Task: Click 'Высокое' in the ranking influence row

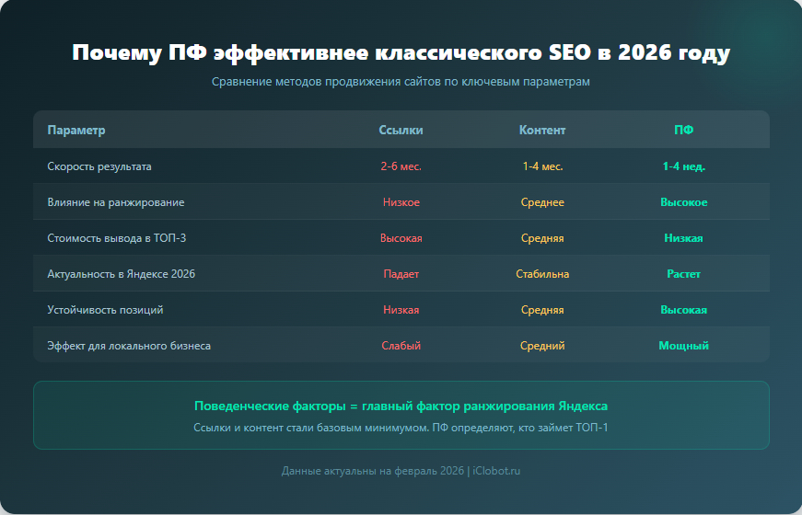Action: [683, 202]
